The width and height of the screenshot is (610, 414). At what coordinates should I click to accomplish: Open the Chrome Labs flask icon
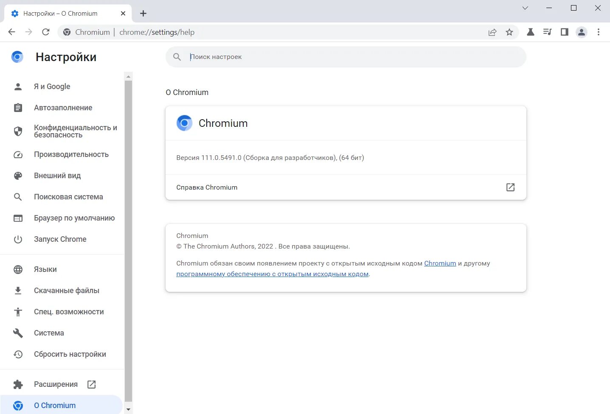click(531, 32)
